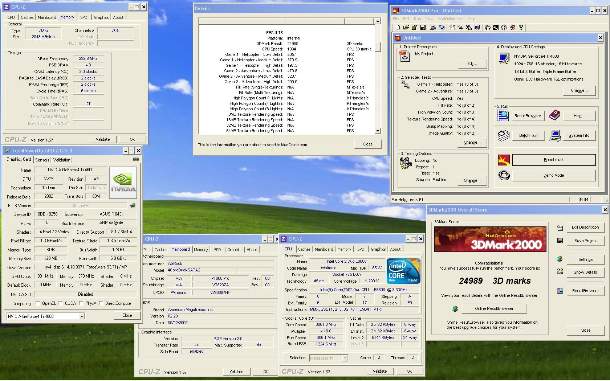The width and height of the screenshot is (610, 381).
Task: Open the Graphics tab in CPU-Z mainboard window
Action: (x=235, y=250)
